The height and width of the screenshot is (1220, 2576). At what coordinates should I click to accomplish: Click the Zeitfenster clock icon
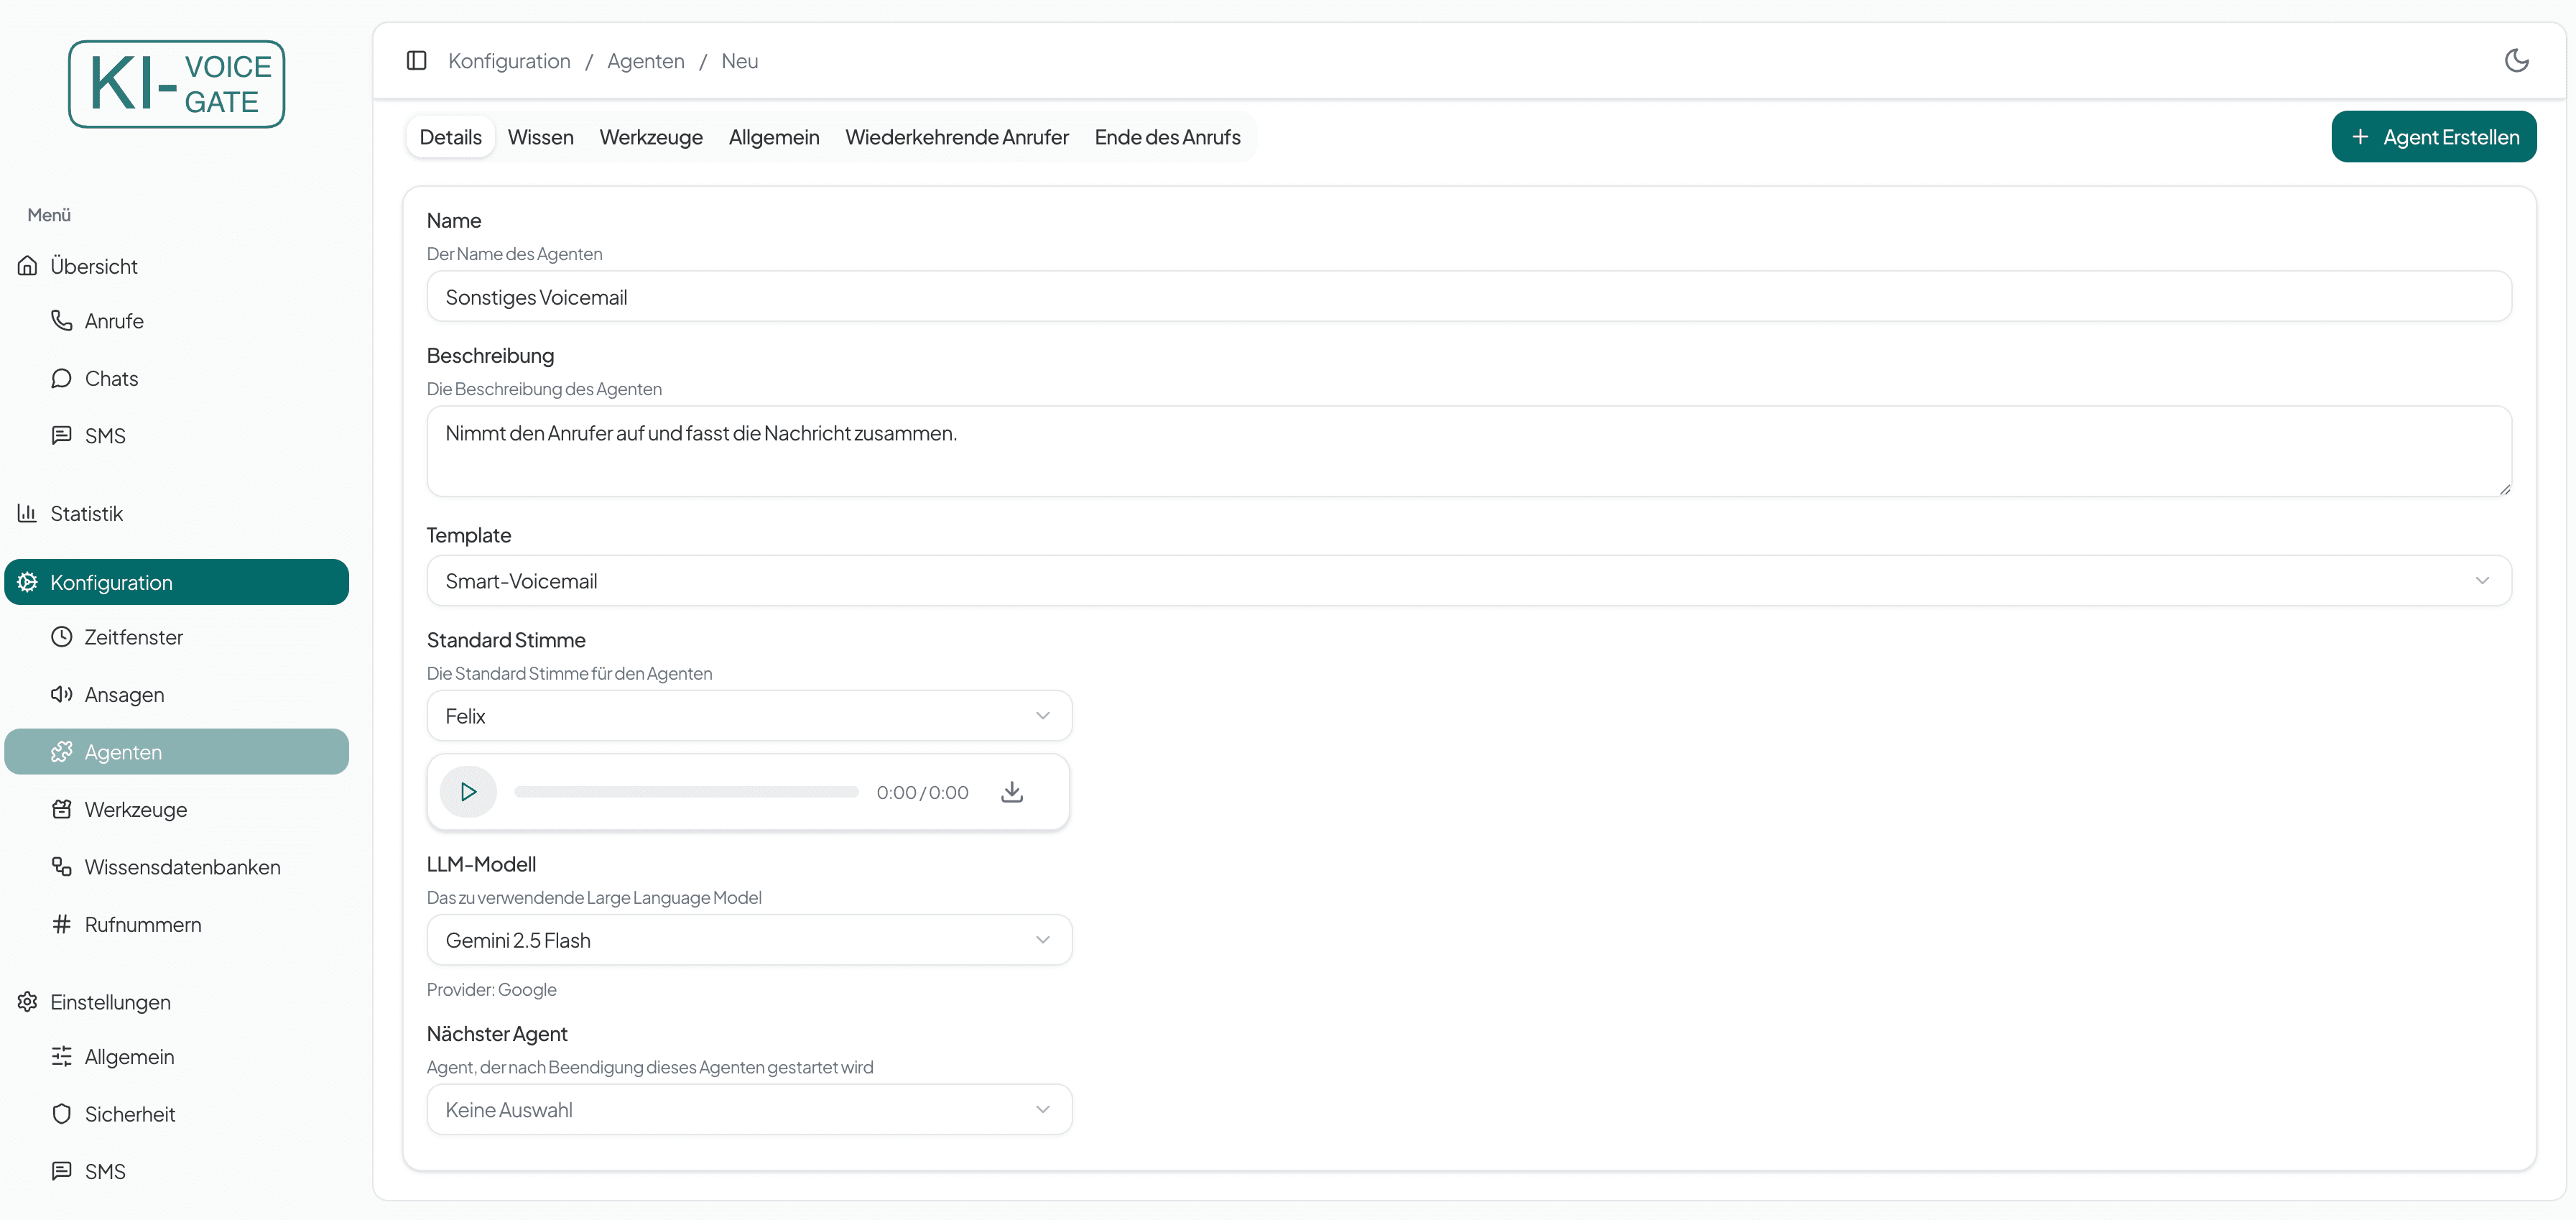tap(61, 636)
